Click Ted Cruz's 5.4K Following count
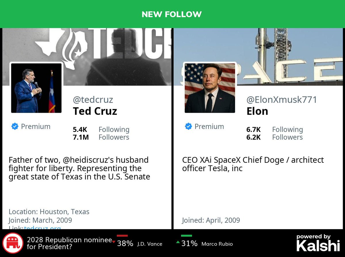 coord(80,130)
